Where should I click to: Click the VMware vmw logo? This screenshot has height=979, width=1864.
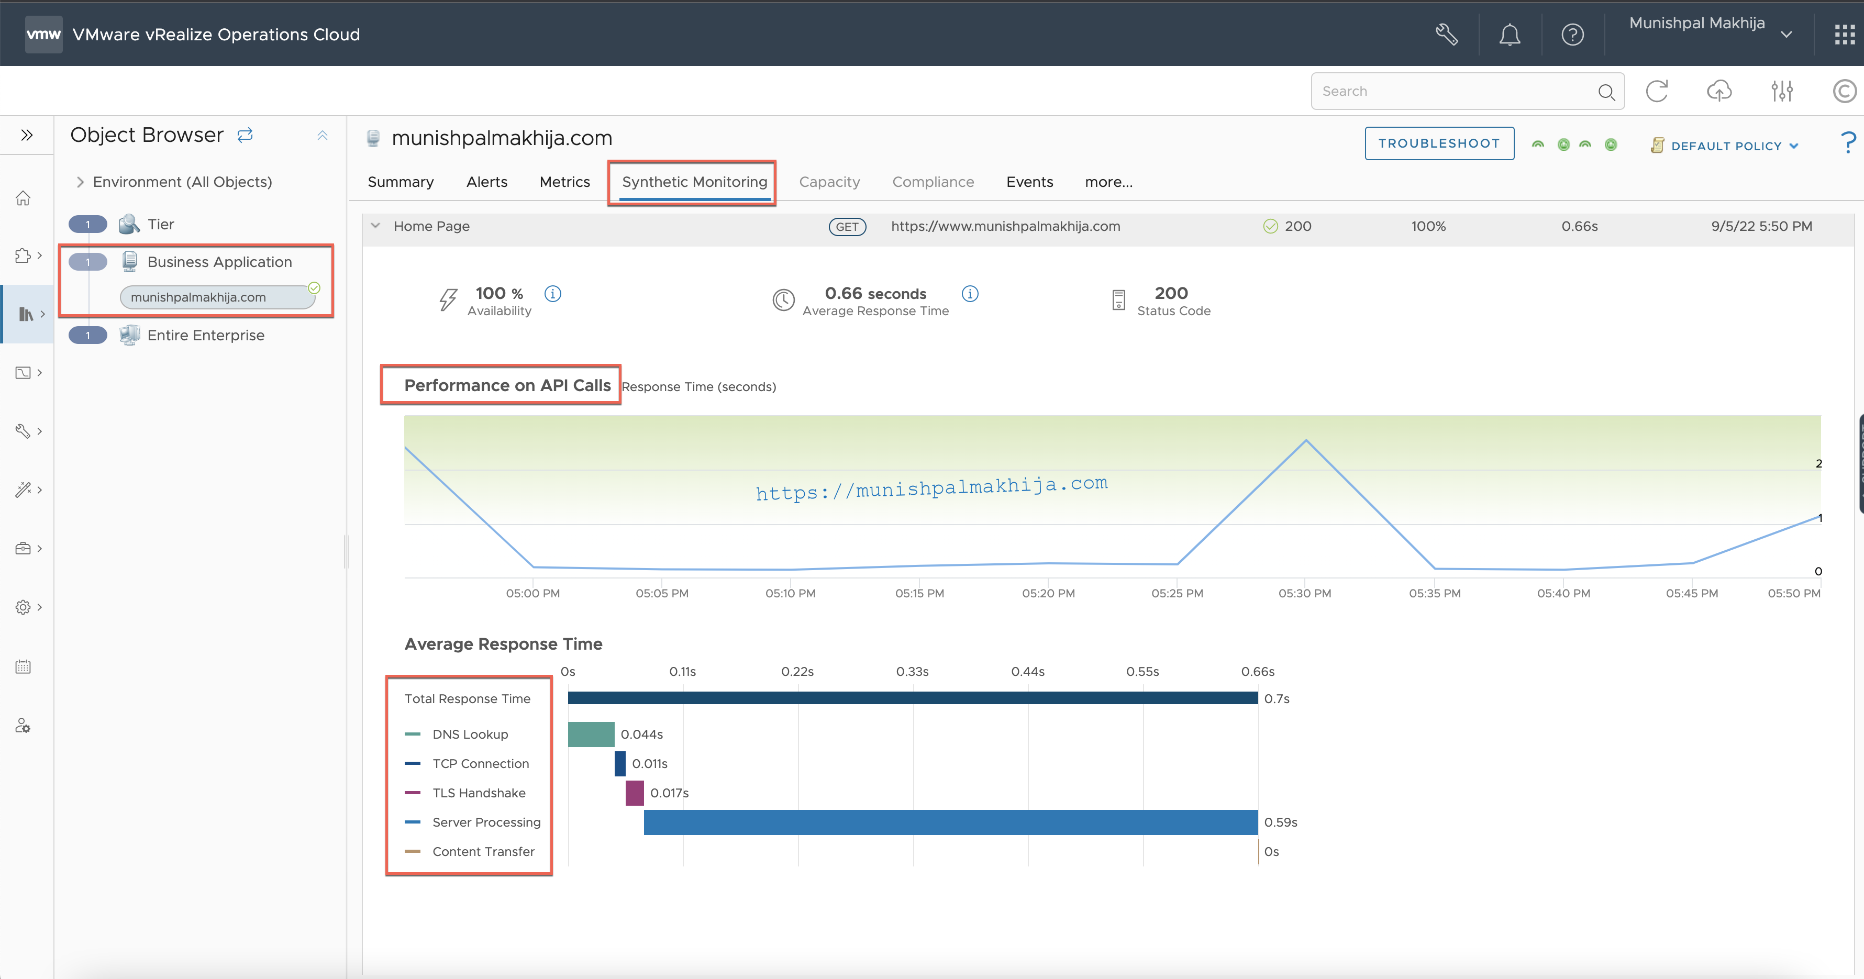click(x=43, y=34)
